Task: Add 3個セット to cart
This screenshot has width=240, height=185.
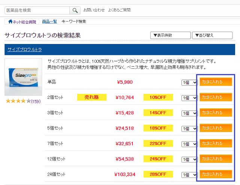Action: 216,112
